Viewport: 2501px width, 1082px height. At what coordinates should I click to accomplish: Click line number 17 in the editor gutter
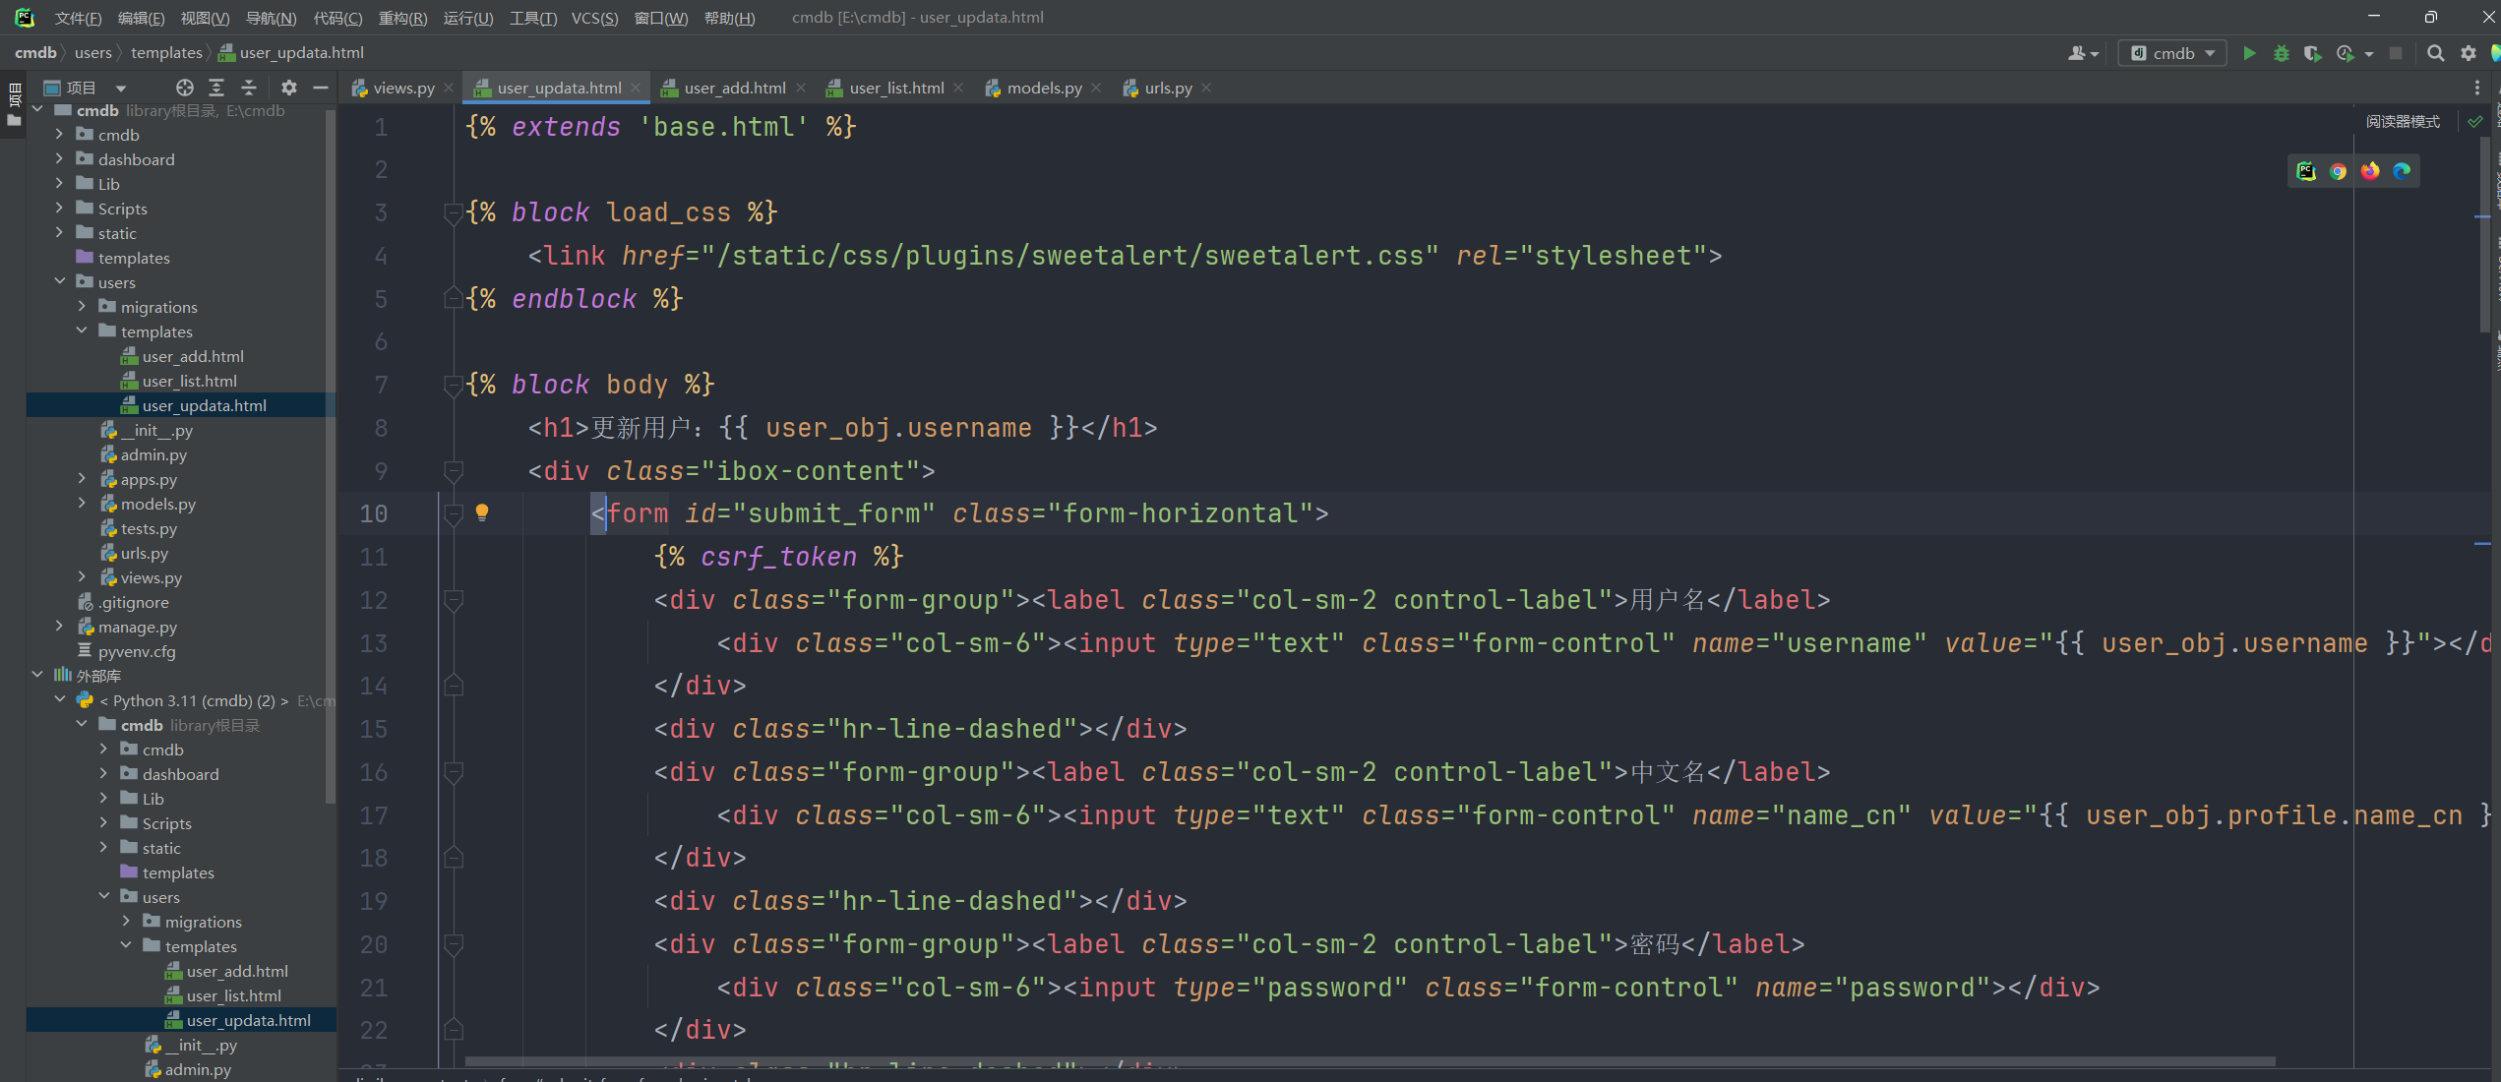[374, 815]
